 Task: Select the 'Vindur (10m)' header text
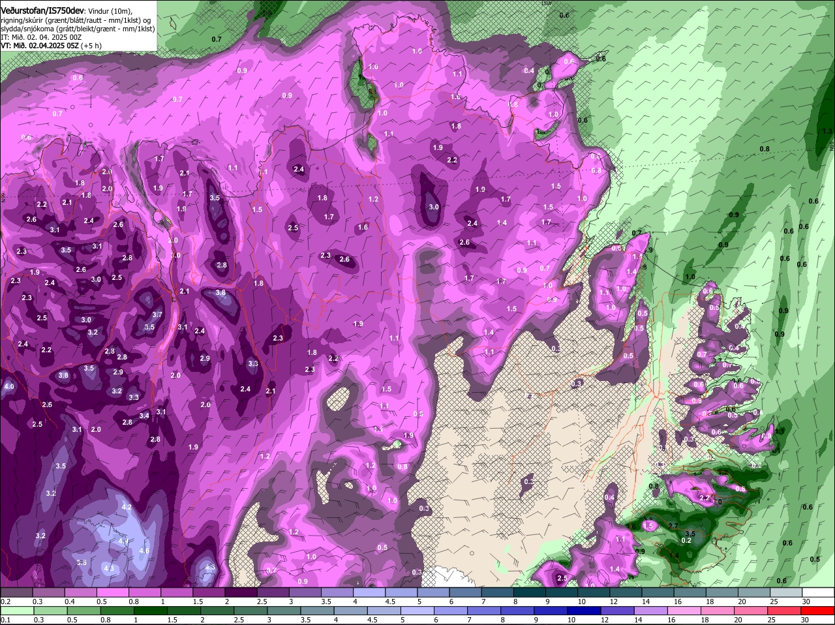(109, 11)
